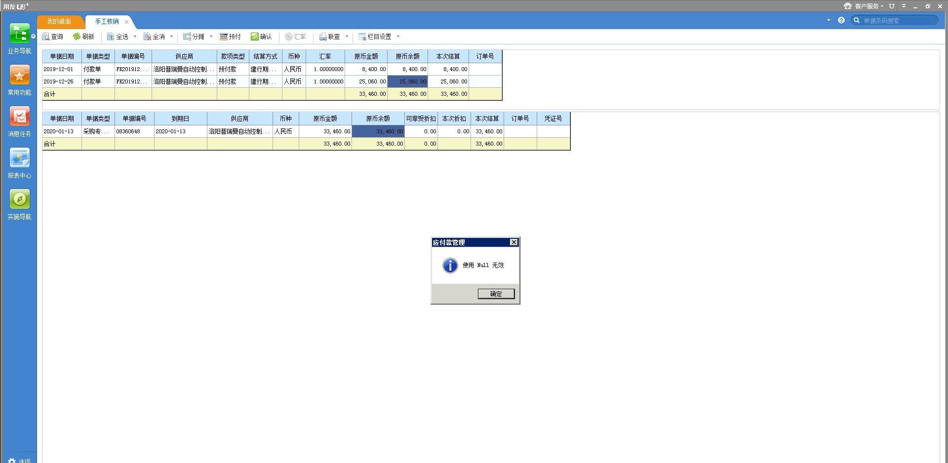Open the 客户服务 dropdown menu

click(x=882, y=6)
